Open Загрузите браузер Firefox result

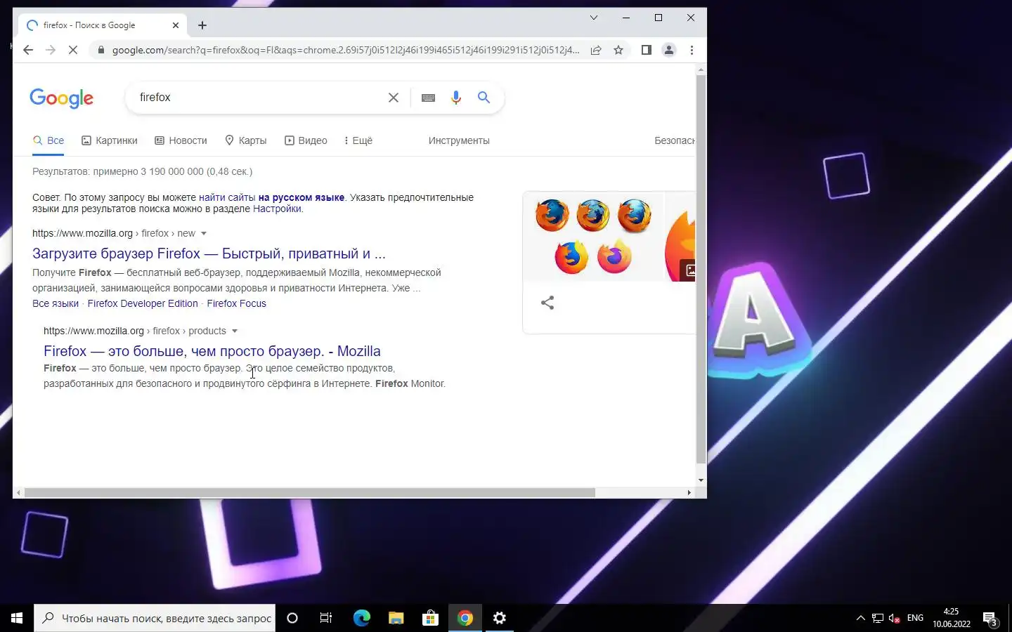coord(209,254)
